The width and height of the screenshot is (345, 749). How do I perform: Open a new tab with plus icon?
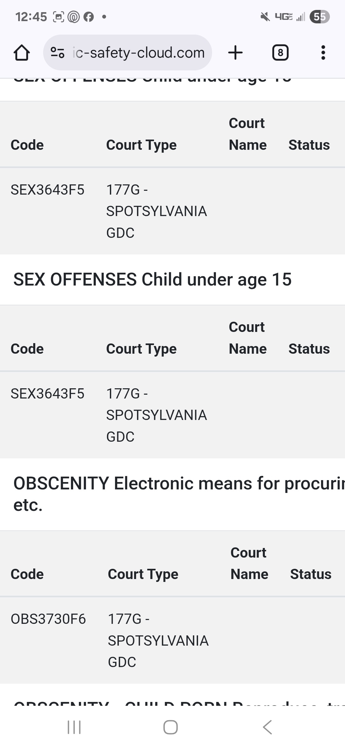pyautogui.click(x=235, y=52)
